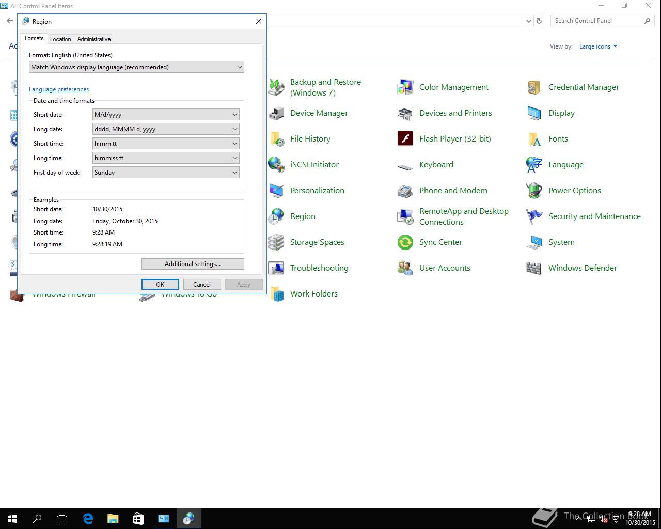Open the View by Large icons dropdown
Viewport: 661px width, 529px height.
click(x=598, y=46)
